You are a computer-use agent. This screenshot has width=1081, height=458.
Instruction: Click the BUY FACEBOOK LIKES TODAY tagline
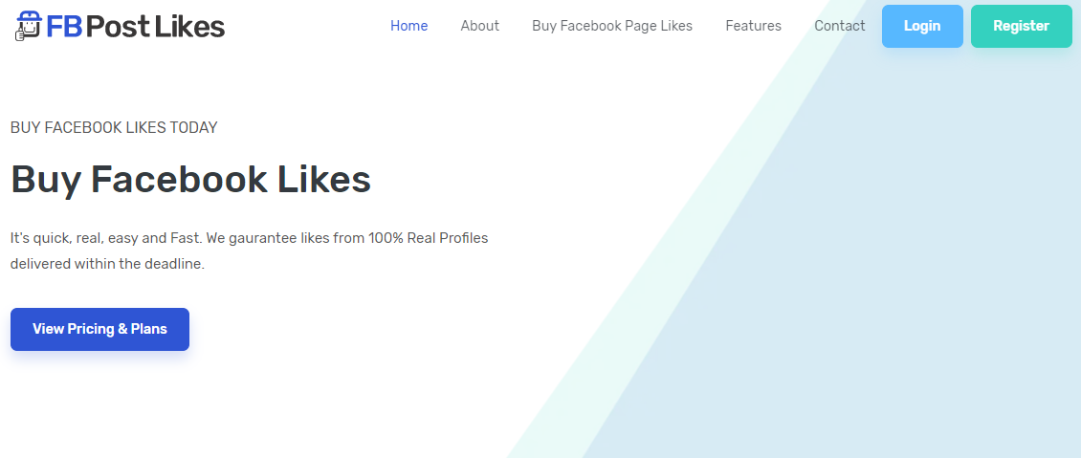114,127
